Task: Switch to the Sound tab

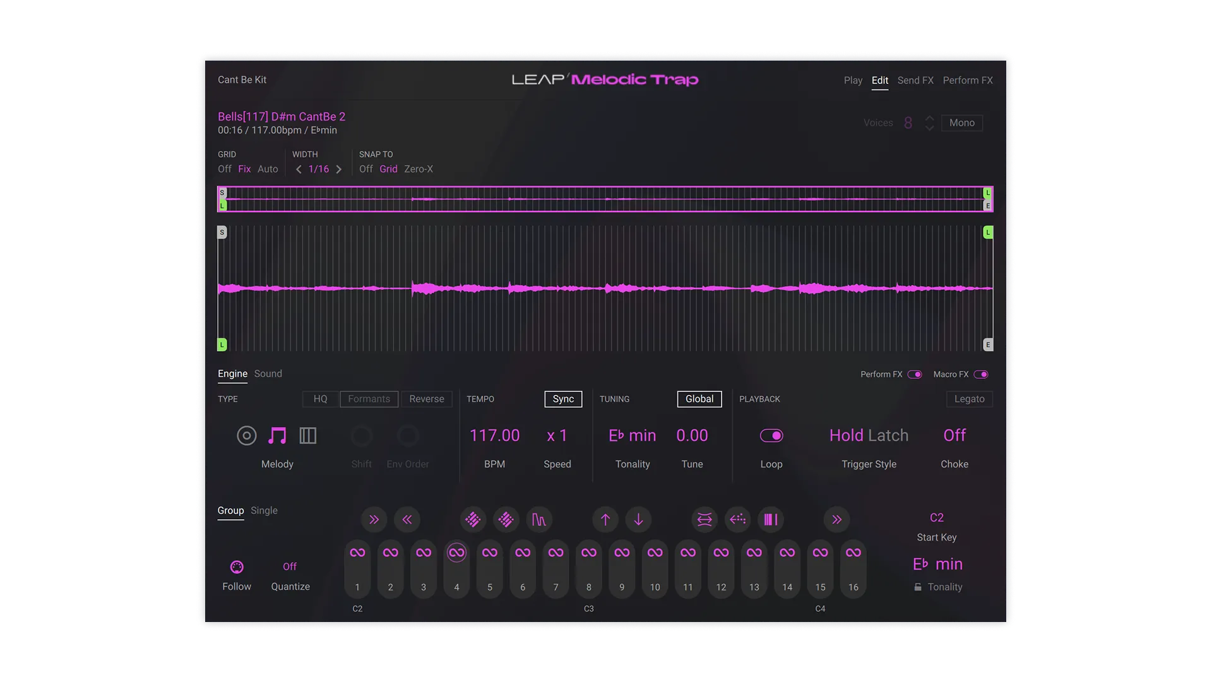Action: (x=268, y=373)
